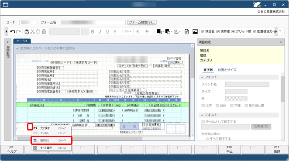Toggle Italic formatting button

tap(100, 32)
